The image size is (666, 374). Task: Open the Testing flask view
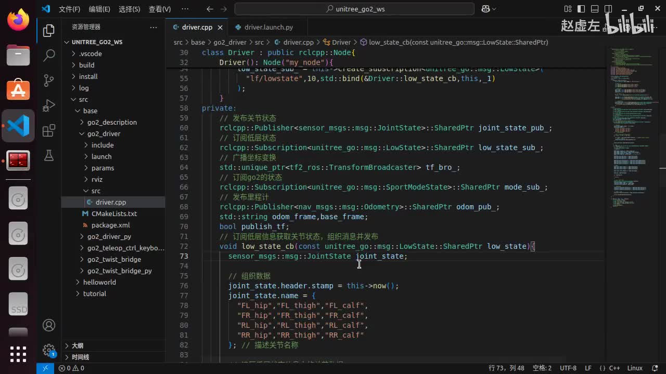[x=49, y=155]
